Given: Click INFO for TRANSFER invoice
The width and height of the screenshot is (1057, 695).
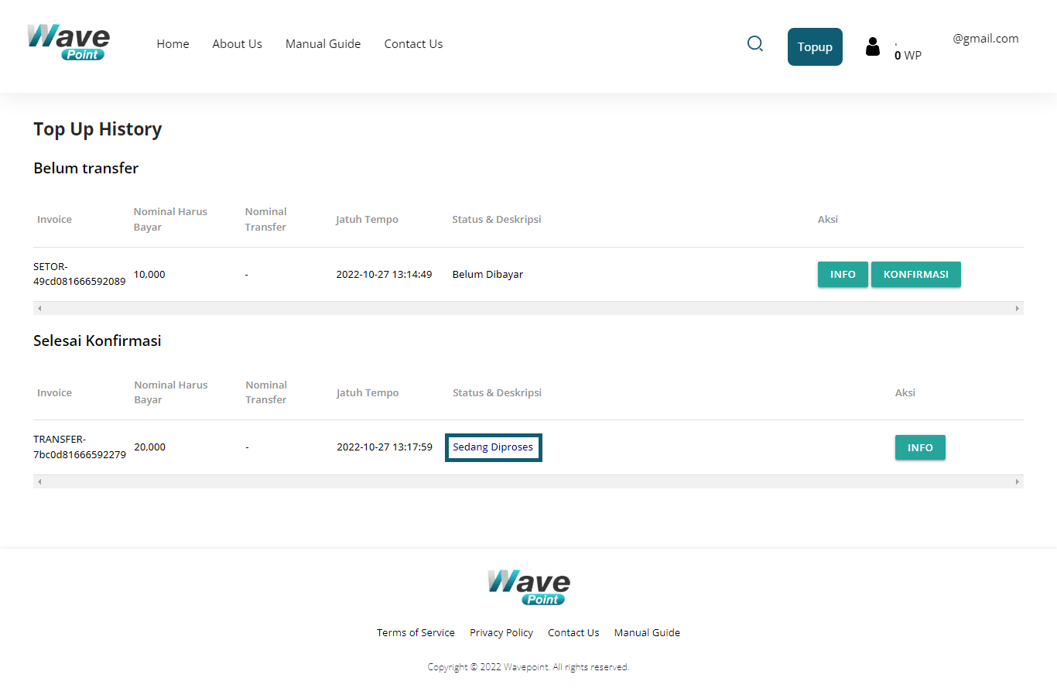Looking at the screenshot, I should click(x=919, y=448).
